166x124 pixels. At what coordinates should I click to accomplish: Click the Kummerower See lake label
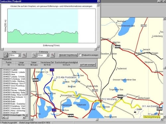(126, 26)
